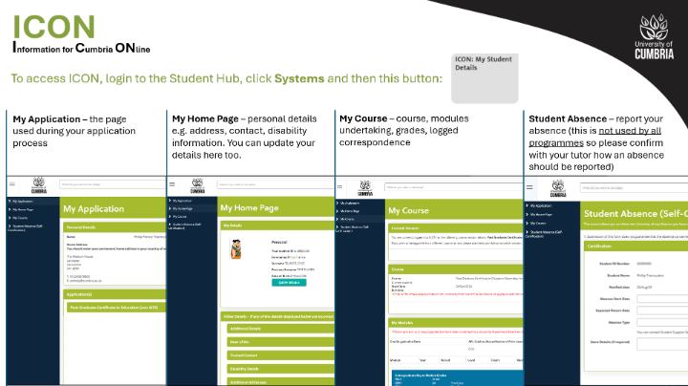This screenshot has height=386, width=688.
Task: Select My Home Page in Student Absence screenshot sidebar
Action: (x=539, y=214)
